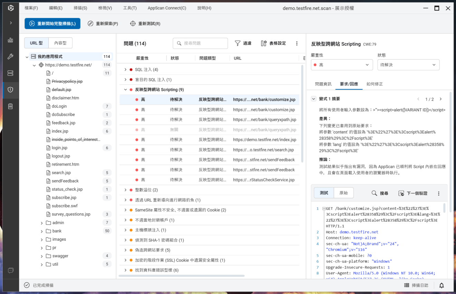Click the issues list vertical scrollbar
This screenshot has width=456, height=294.
coord(302,114)
